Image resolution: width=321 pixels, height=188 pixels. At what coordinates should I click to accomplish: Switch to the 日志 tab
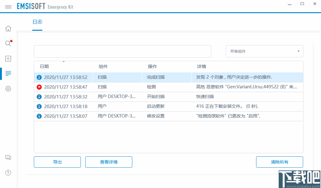point(38,22)
